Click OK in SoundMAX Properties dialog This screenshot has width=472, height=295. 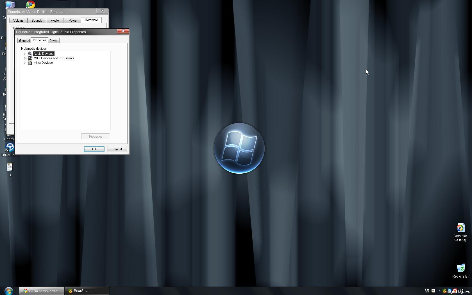point(94,149)
